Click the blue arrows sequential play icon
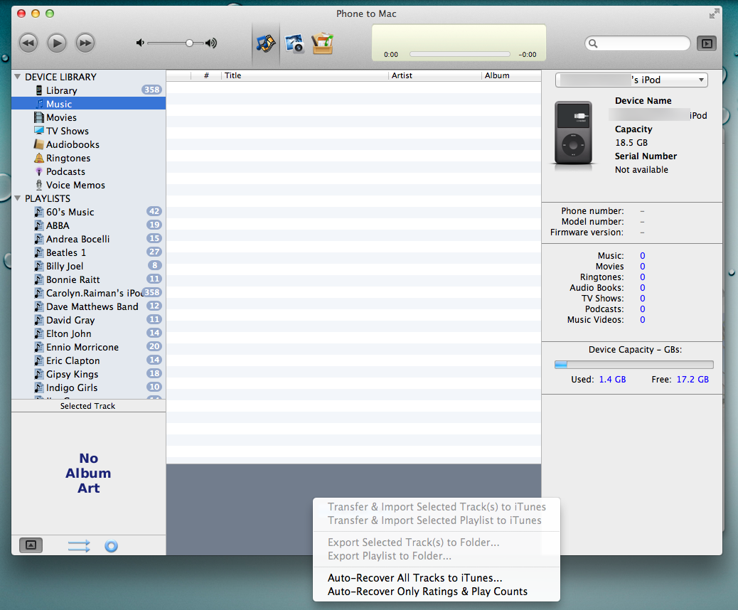This screenshot has width=738, height=610. point(79,546)
